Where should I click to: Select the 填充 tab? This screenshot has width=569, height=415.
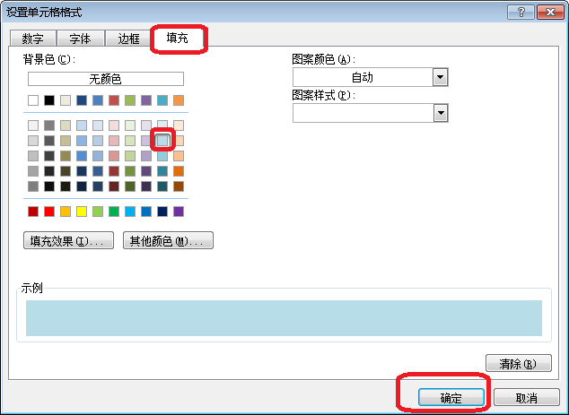pos(178,38)
